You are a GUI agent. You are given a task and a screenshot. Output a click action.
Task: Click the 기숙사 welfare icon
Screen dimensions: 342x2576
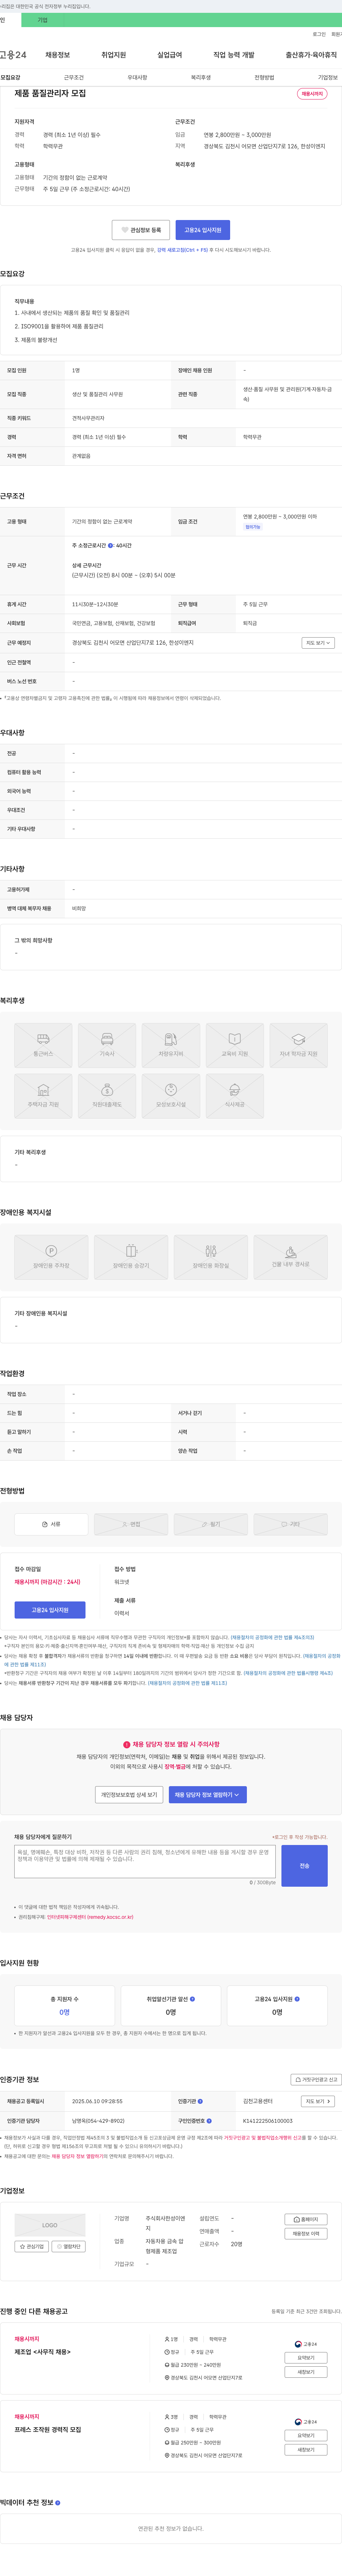click(107, 1045)
